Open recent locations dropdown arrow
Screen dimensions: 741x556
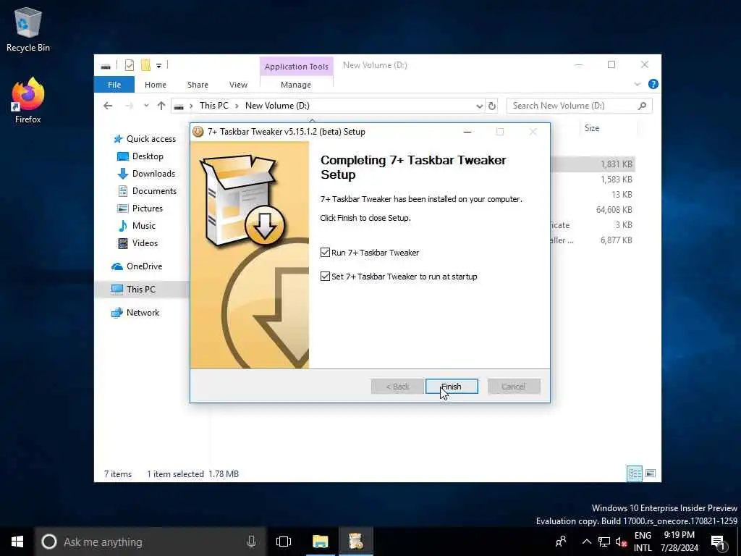point(146,106)
